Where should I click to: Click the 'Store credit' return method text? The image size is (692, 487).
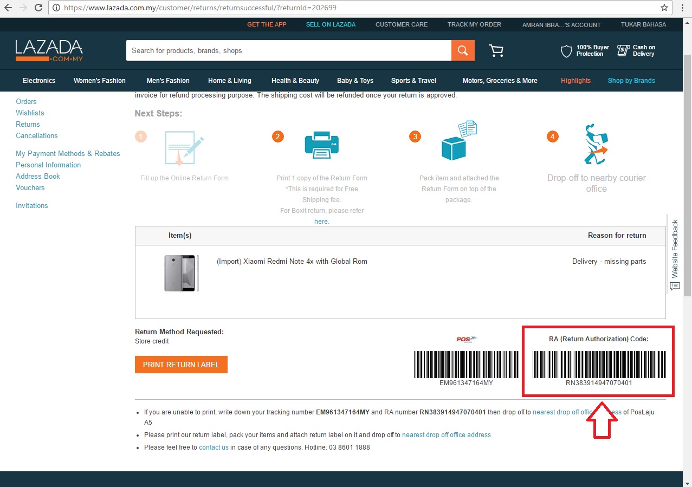152,341
